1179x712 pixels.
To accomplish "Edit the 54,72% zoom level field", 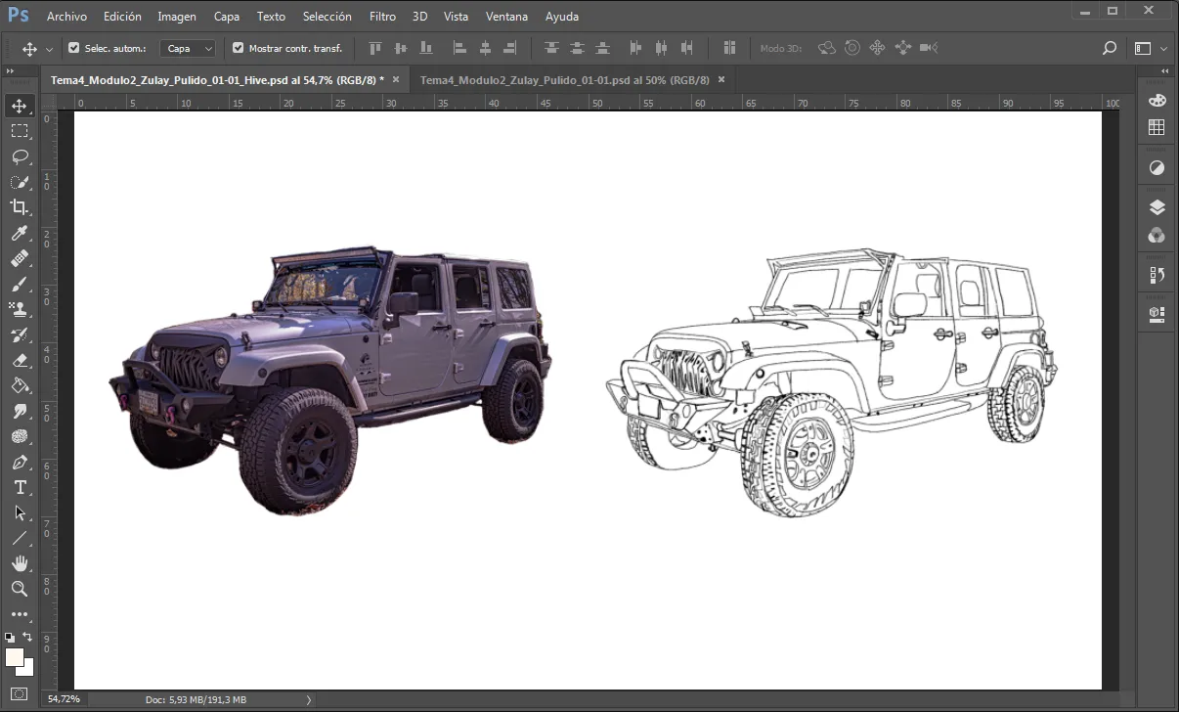I will point(65,699).
